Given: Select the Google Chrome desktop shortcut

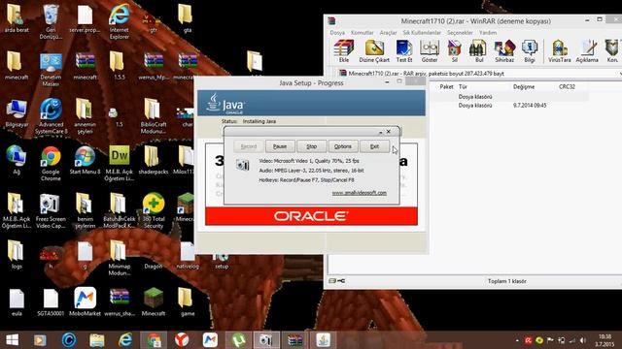Looking at the screenshot, I should (51, 164).
